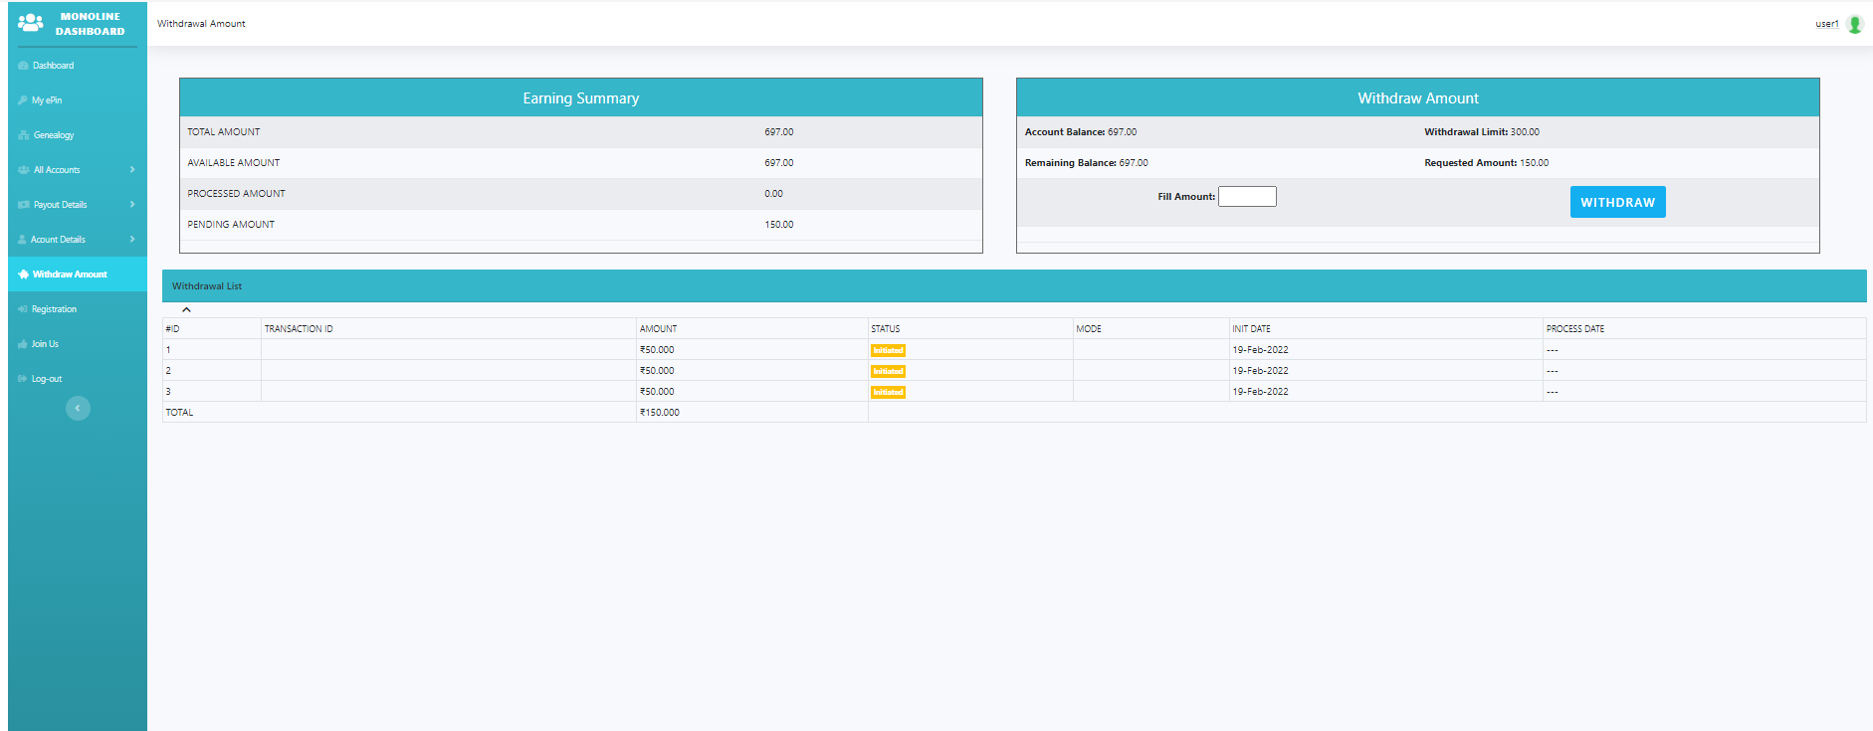1873x731 pixels.
Task: Click the Dashboard gauge icon in sidebar
Action: point(23,66)
